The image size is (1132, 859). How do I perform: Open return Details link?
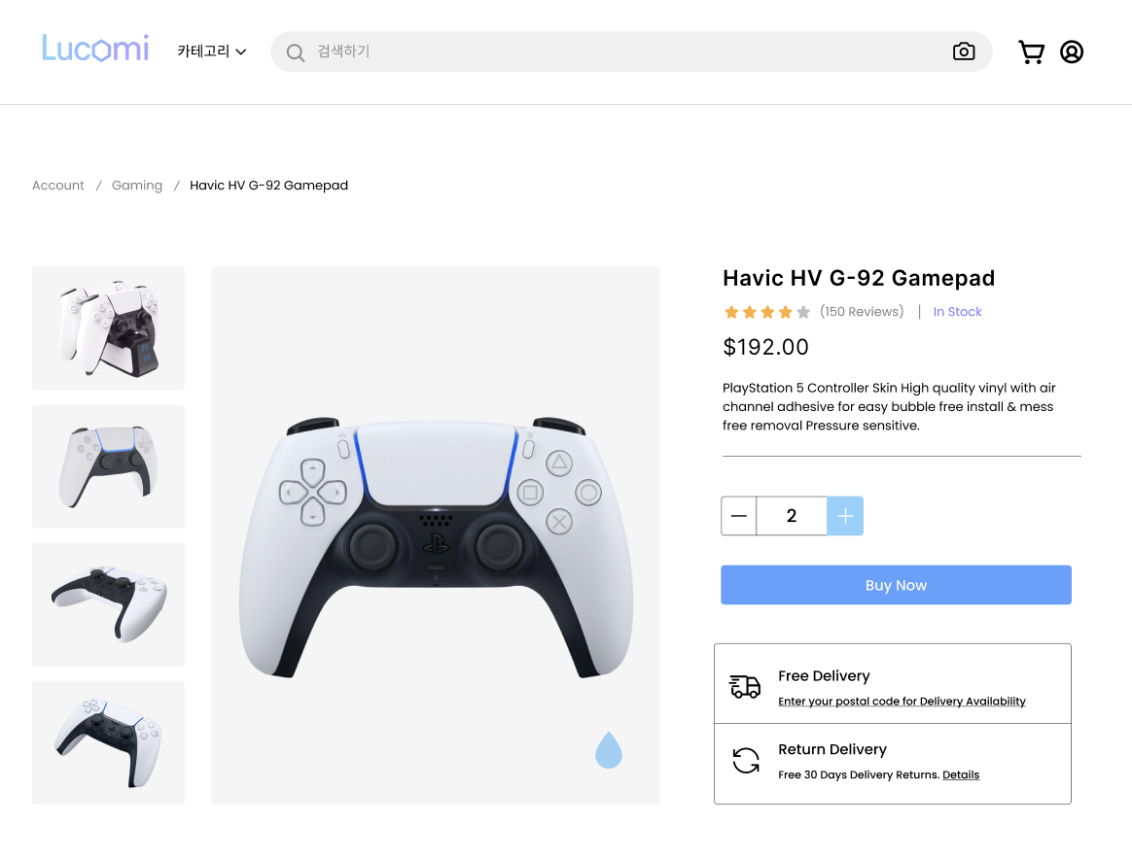click(961, 774)
